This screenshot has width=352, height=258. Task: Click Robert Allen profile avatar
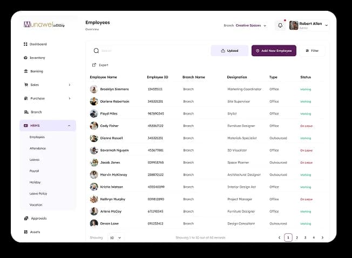[x=294, y=25]
